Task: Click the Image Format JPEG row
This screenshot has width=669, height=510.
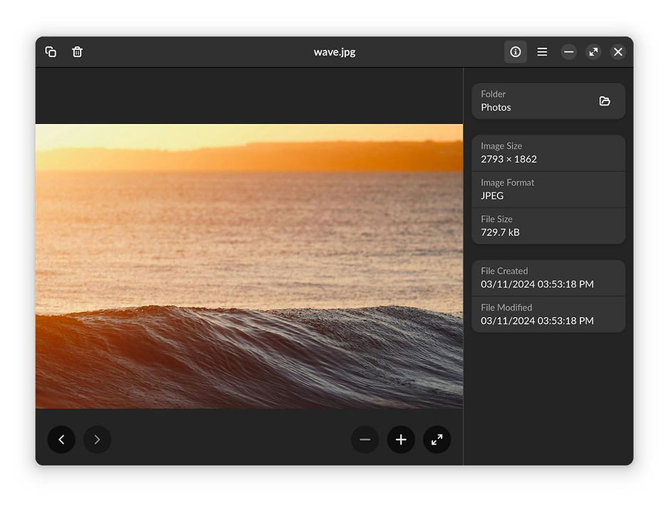Action: [x=548, y=189]
